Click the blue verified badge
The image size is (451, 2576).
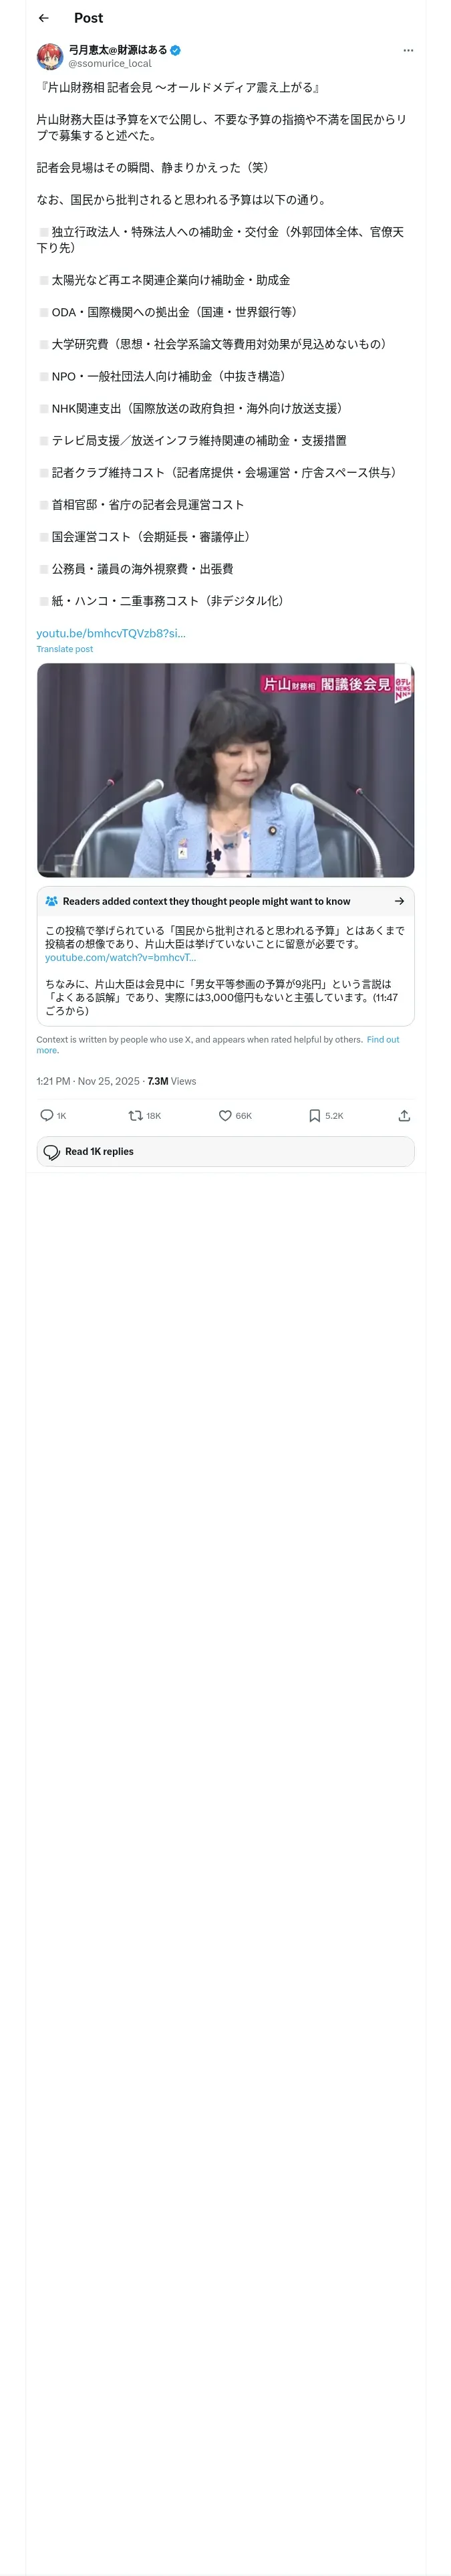coord(175,50)
